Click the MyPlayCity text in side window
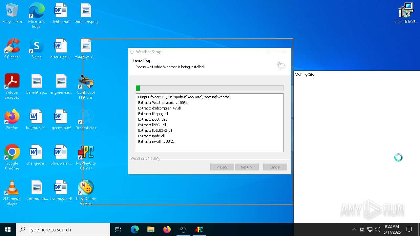 304,75
